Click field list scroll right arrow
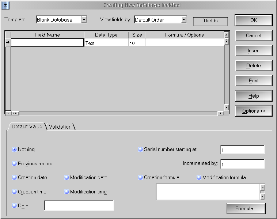The width and height of the screenshot is (277, 219). [220, 113]
